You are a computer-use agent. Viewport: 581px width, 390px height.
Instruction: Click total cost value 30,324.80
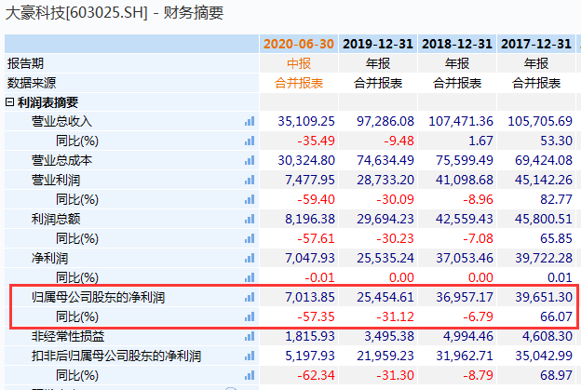pyautogui.click(x=306, y=160)
